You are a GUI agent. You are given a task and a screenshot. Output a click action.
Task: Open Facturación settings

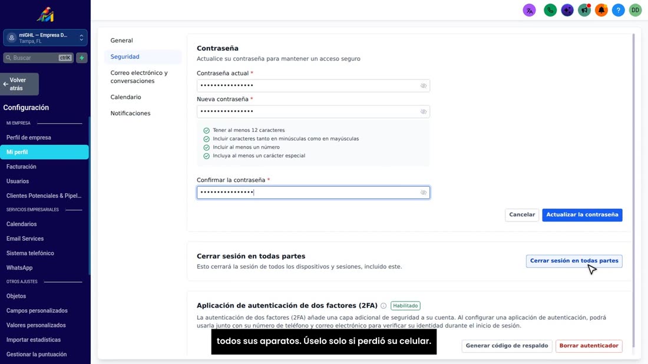tap(21, 167)
